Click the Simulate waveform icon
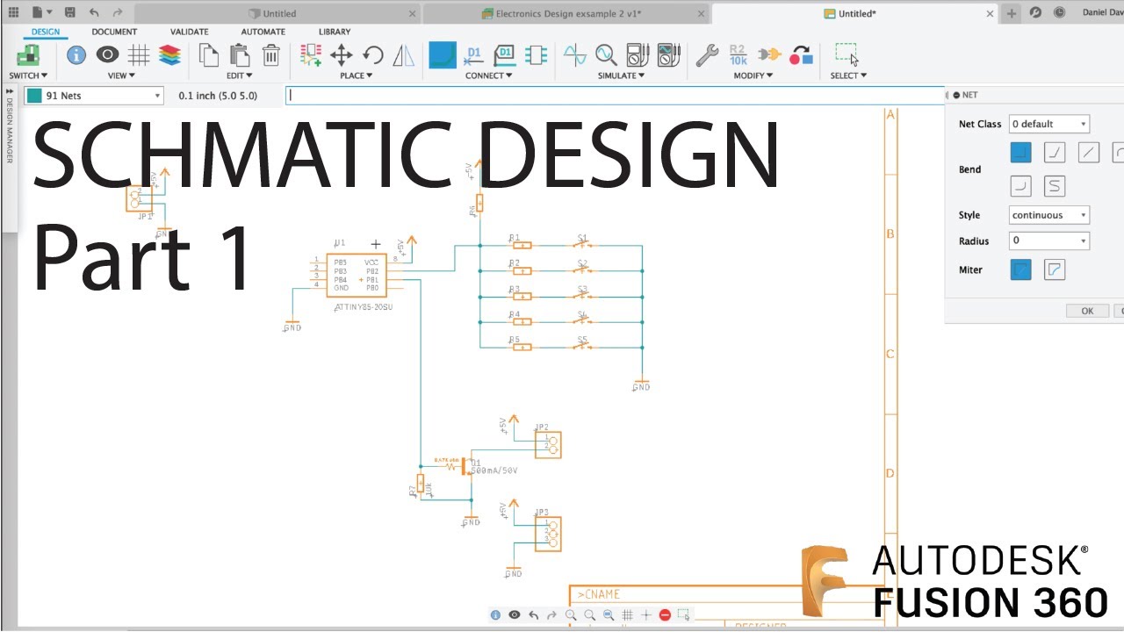Screen dimensions: 1124x632 pyautogui.click(x=575, y=55)
